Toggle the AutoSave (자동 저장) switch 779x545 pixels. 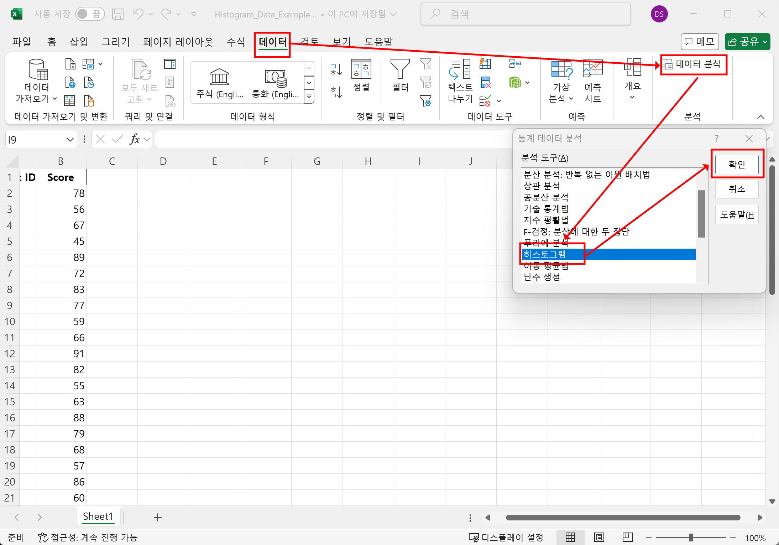tap(90, 14)
